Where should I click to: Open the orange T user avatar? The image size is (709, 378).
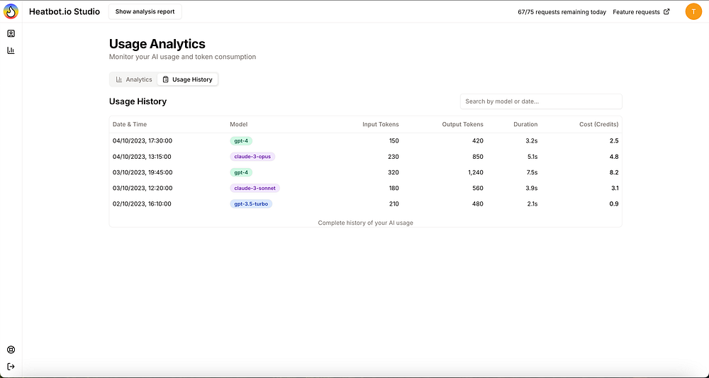coord(693,12)
